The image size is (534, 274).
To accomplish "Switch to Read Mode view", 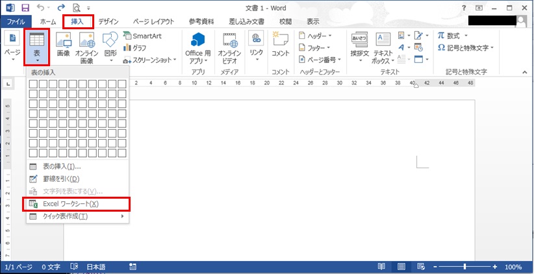I will pyautogui.click(x=382, y=268).
